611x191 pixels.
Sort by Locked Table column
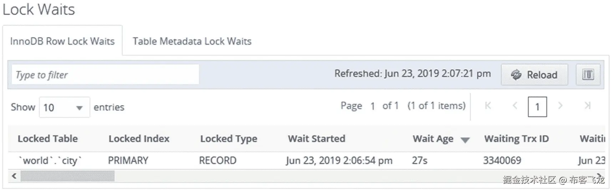coord(48,139)
